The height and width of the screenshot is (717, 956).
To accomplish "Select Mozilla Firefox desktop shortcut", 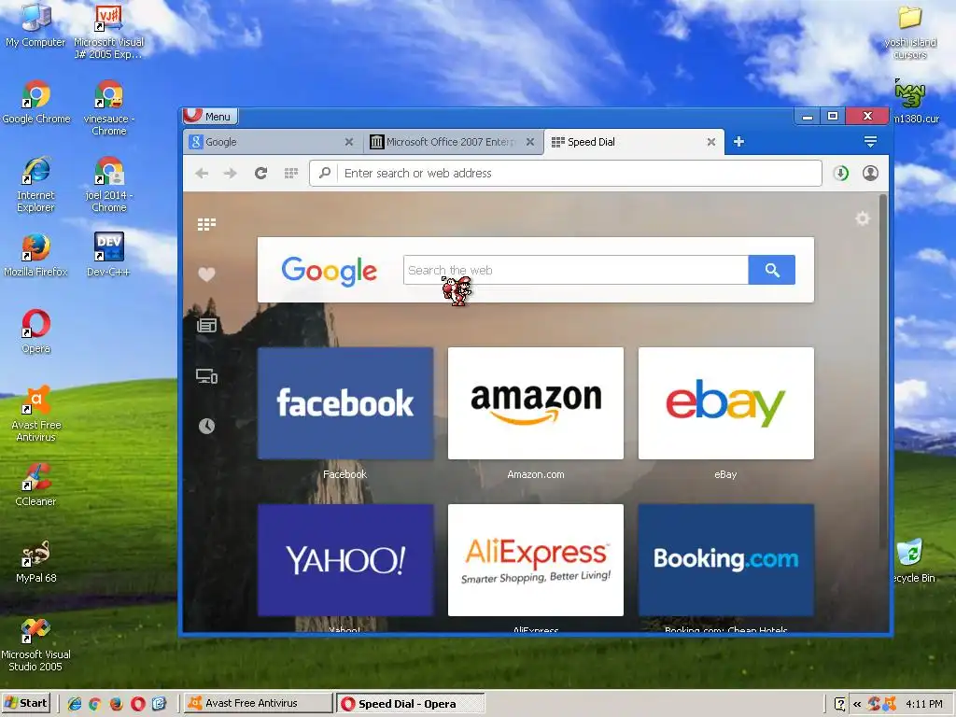I will pos(35,255).
